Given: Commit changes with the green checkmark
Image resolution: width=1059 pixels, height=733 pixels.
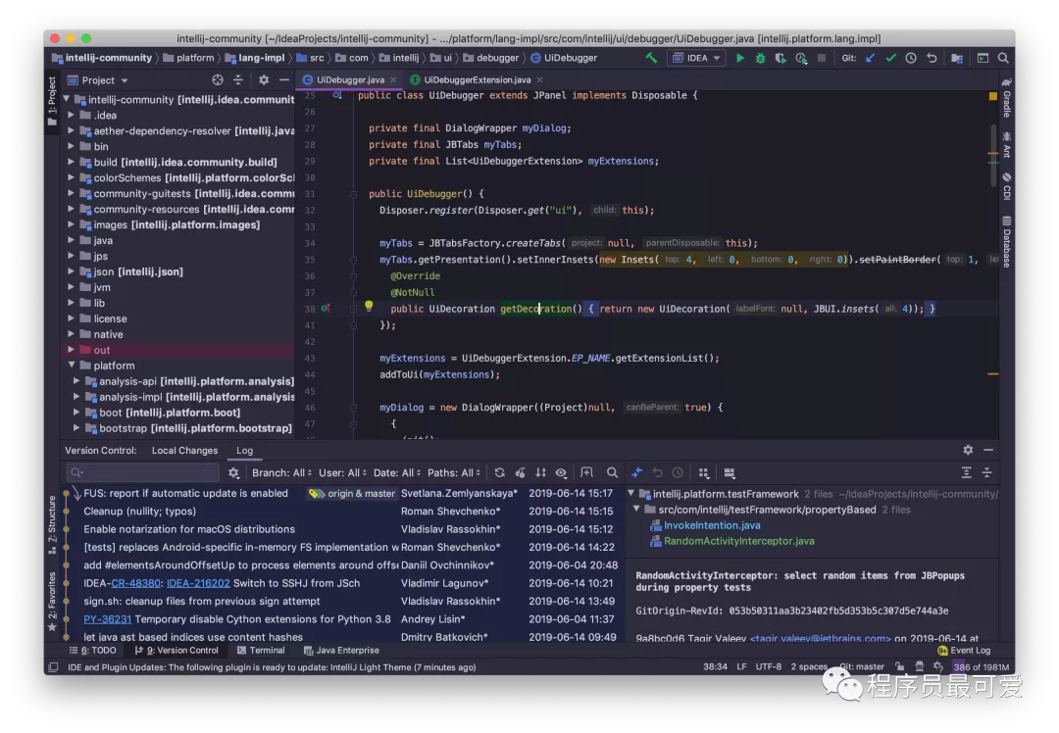Looking at the screenshot, I should point(890,58).
